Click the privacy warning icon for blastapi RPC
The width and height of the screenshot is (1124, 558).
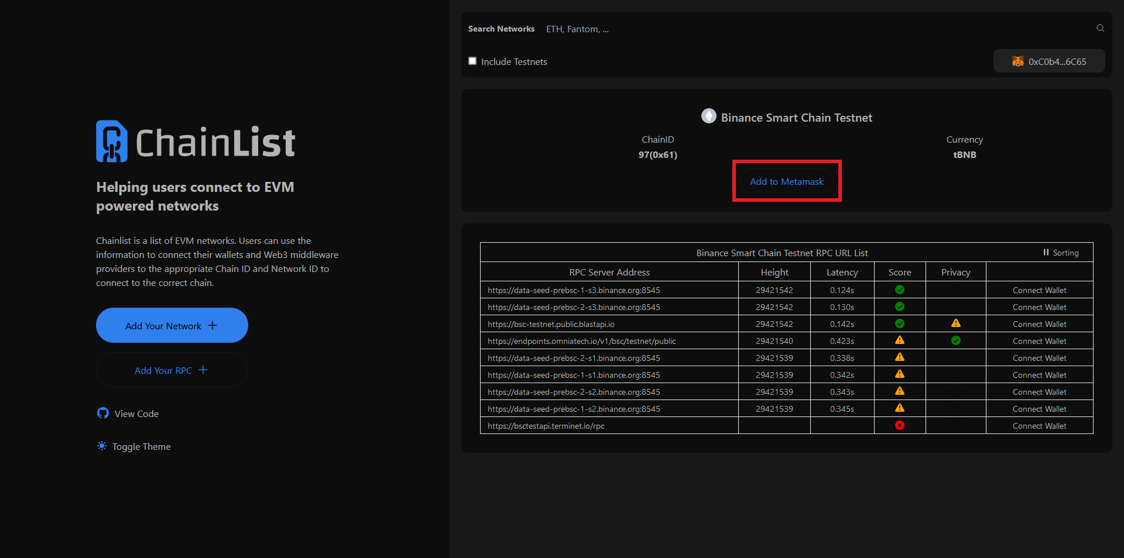pyautogui.click(x=955, y=323)
